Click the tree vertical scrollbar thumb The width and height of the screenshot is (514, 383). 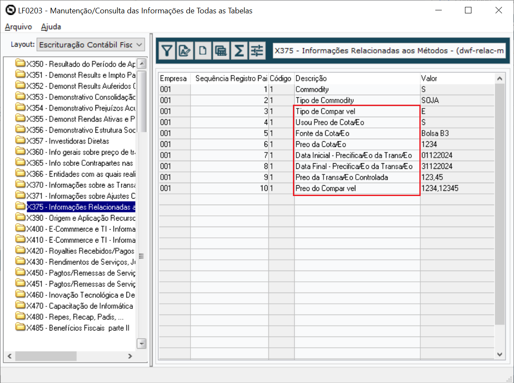(x=142, y=101)
